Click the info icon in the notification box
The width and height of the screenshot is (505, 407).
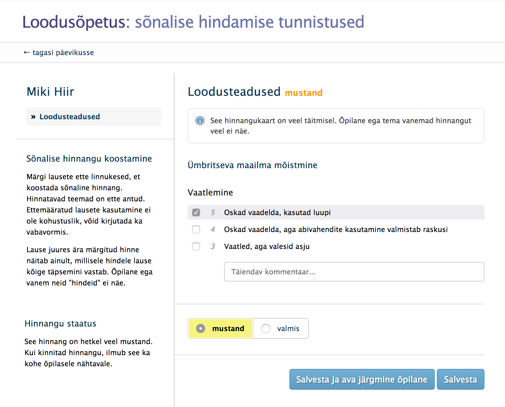200,121
